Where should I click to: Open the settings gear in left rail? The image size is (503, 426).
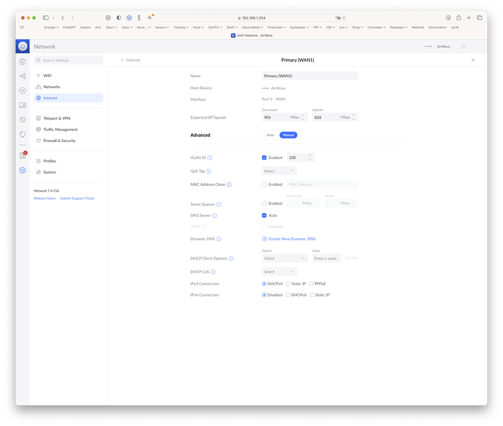tap(23, 170)
